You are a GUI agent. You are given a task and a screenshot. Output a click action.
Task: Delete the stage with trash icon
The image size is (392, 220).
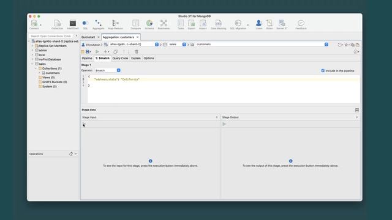pyautogui.click(x=137, y=51)
